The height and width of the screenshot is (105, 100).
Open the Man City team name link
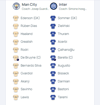pyautogui.click(x=29, y=5)
